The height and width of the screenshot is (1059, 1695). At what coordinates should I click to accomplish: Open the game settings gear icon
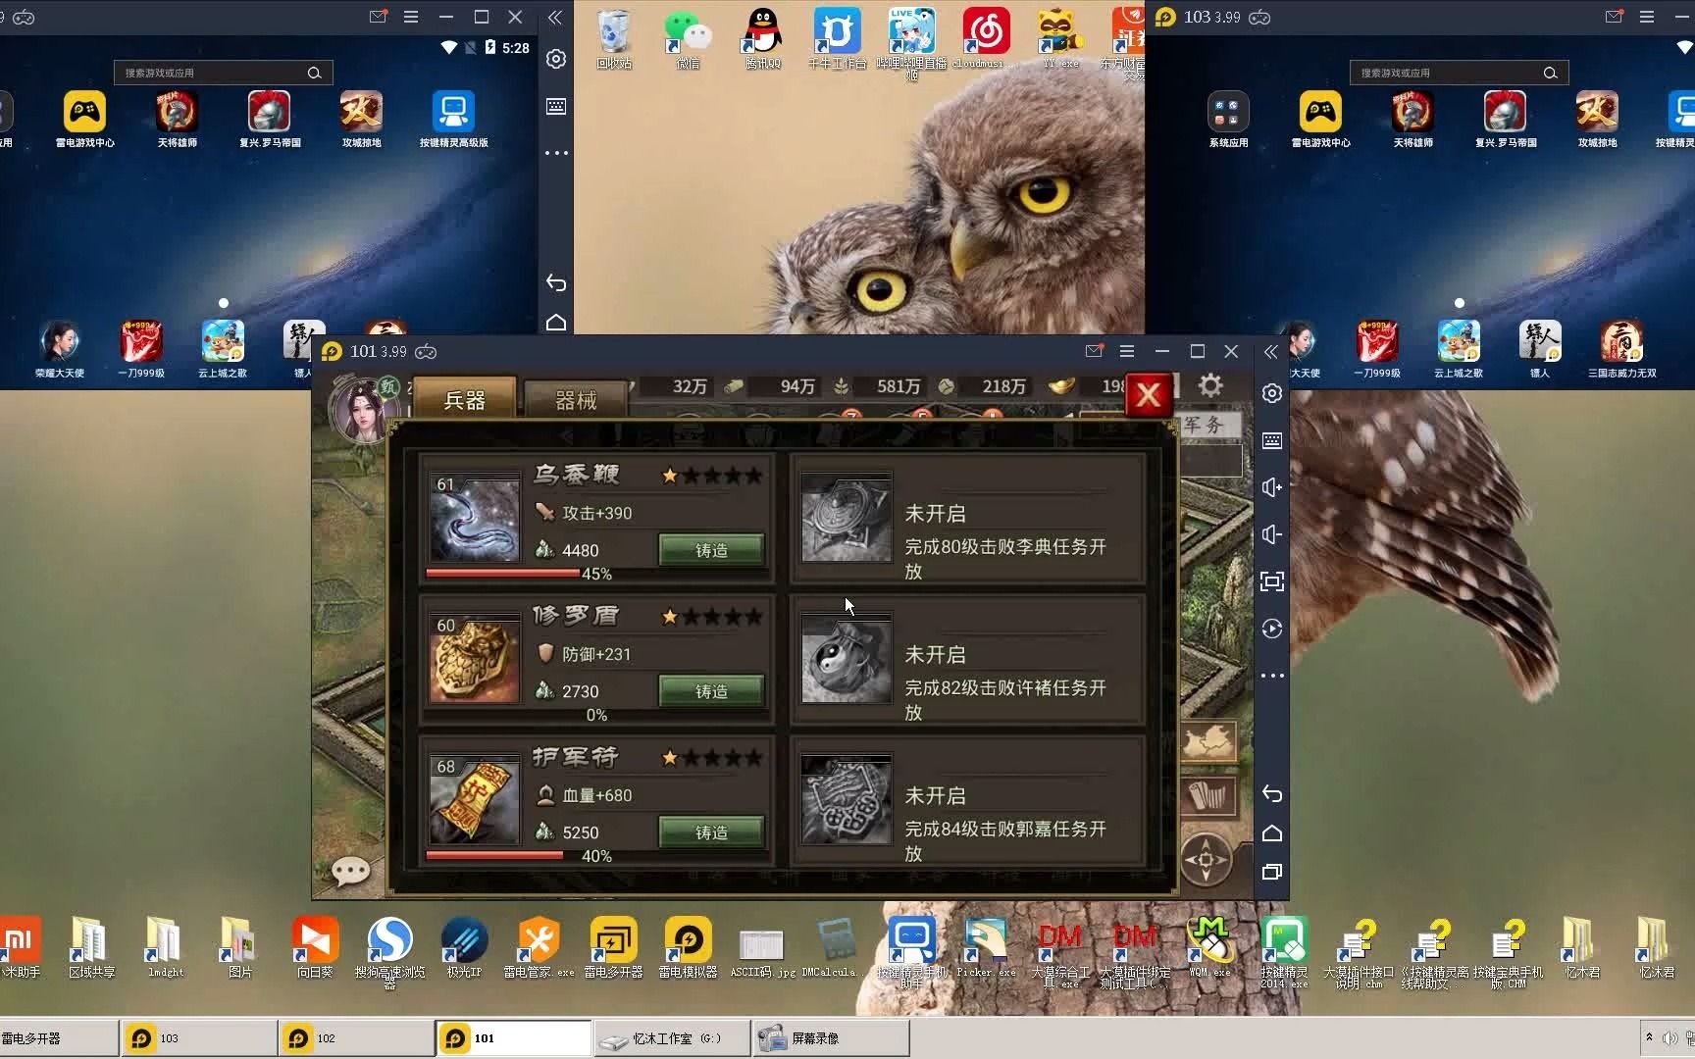[x=1210, y=385]
